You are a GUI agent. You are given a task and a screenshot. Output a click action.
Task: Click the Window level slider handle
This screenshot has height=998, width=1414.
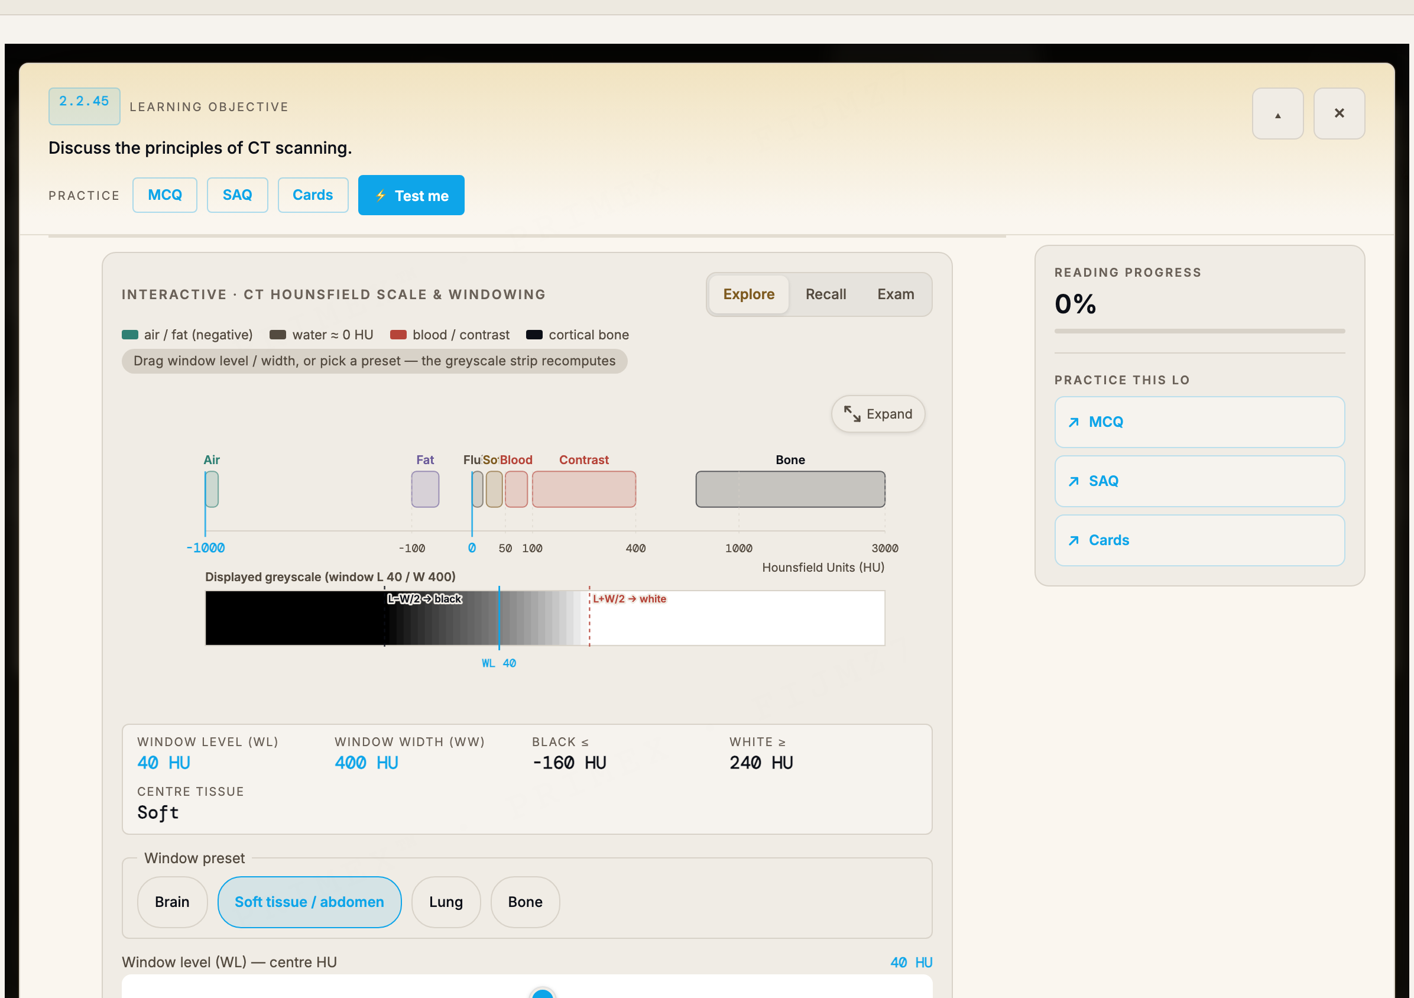pyautogui.click(x=543, y=993)
